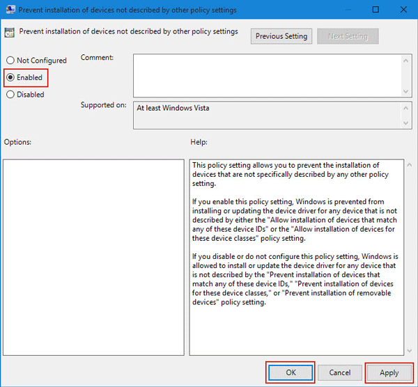This screenshot has width=418, height=387.
Task: Click the 'Comment:' label
Action: (x=97, y=57)
